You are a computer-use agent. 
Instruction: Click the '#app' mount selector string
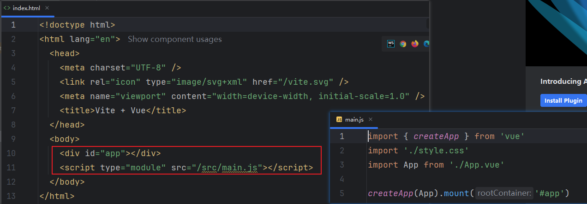[550, 193]
